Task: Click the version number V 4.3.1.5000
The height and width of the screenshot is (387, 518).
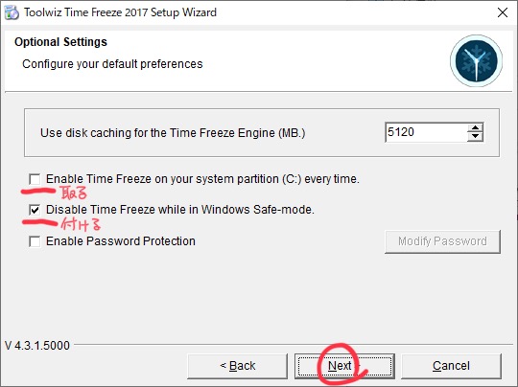Action: [x=37, y=346]
